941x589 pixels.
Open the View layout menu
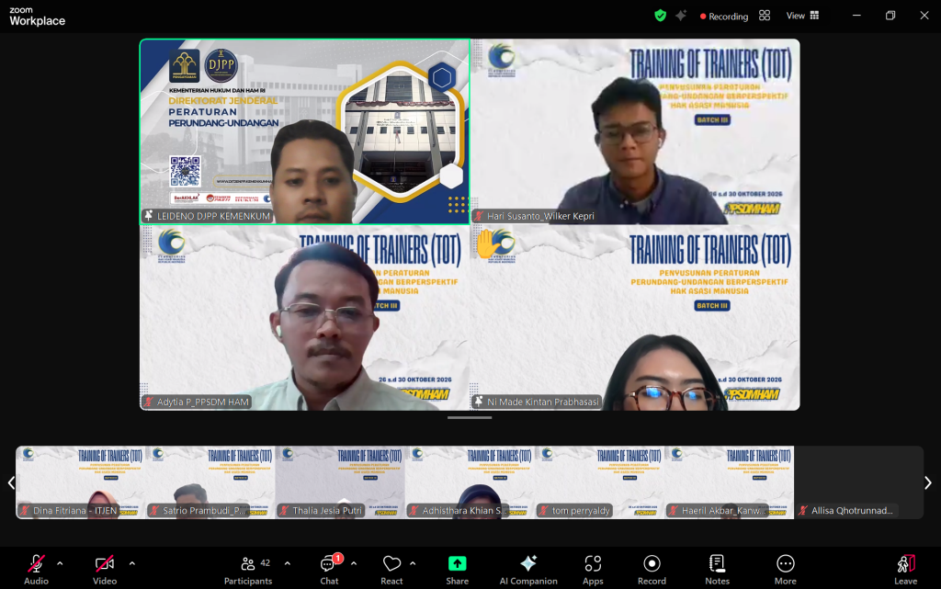coord(802,16)
